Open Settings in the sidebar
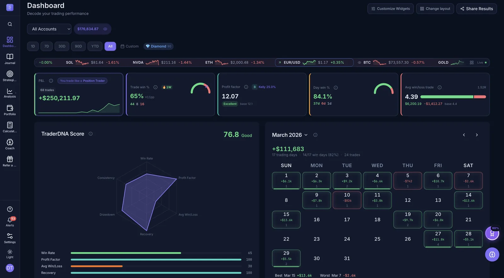504x278 pixels. coord(10,238)
